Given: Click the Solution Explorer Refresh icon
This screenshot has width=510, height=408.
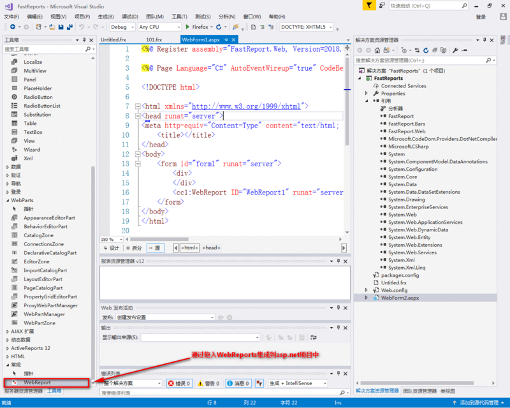Looking at the screenshot, I should coord(426,50).
